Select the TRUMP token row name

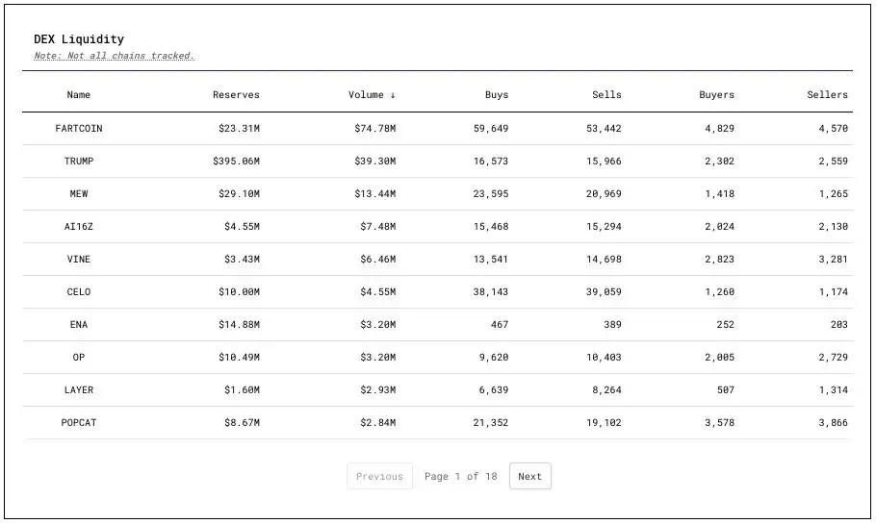[79, 162]
